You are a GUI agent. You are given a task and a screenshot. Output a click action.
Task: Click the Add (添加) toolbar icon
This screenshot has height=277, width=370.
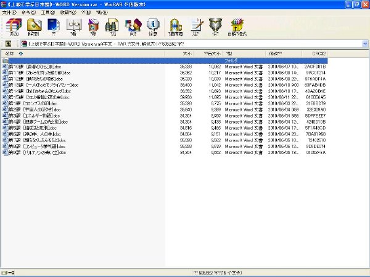(14, 25)
